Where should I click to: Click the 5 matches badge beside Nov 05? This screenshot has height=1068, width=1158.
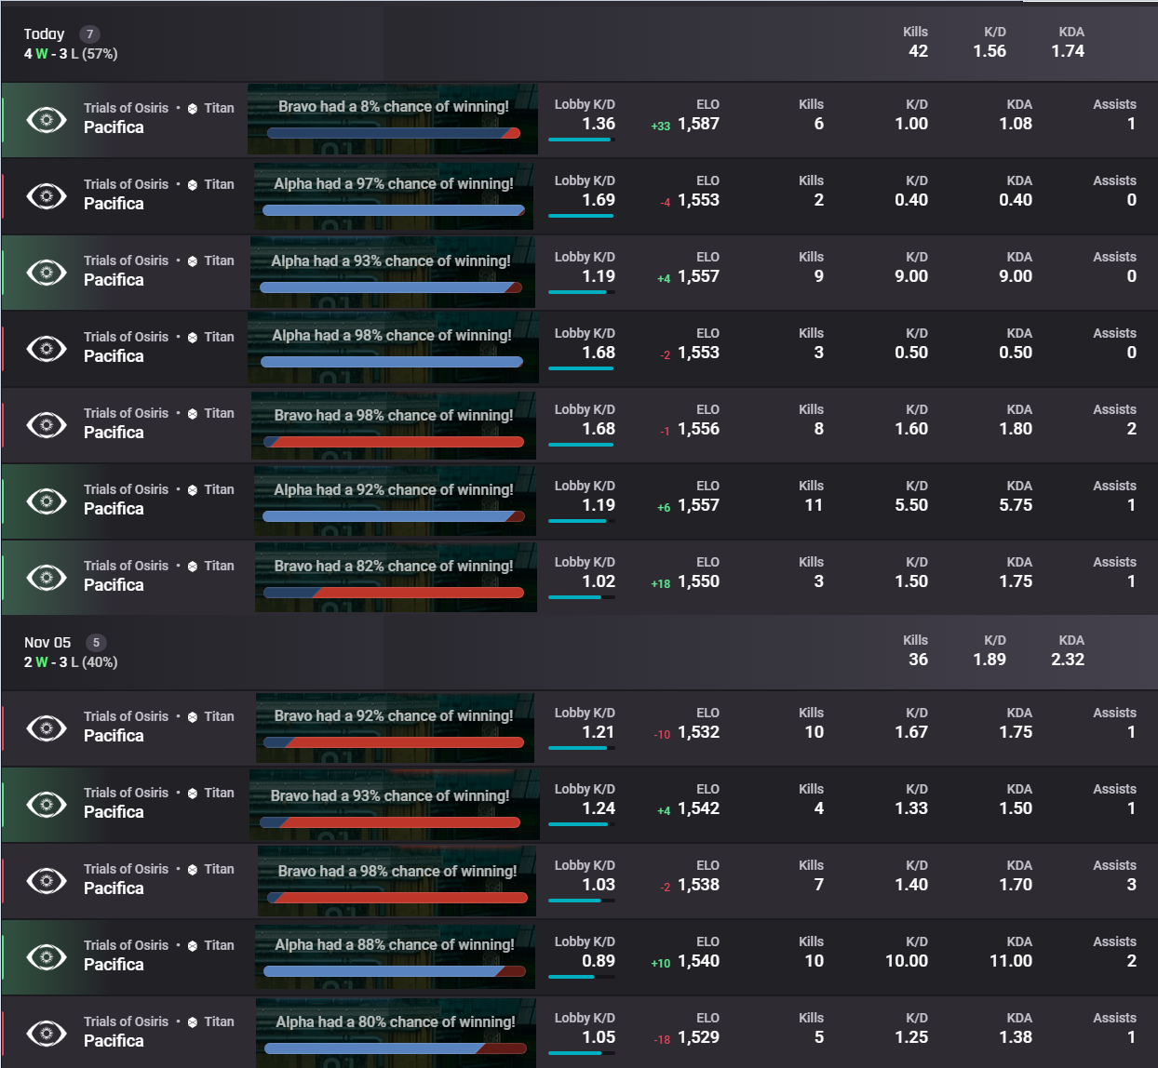[x=96, y=643]
